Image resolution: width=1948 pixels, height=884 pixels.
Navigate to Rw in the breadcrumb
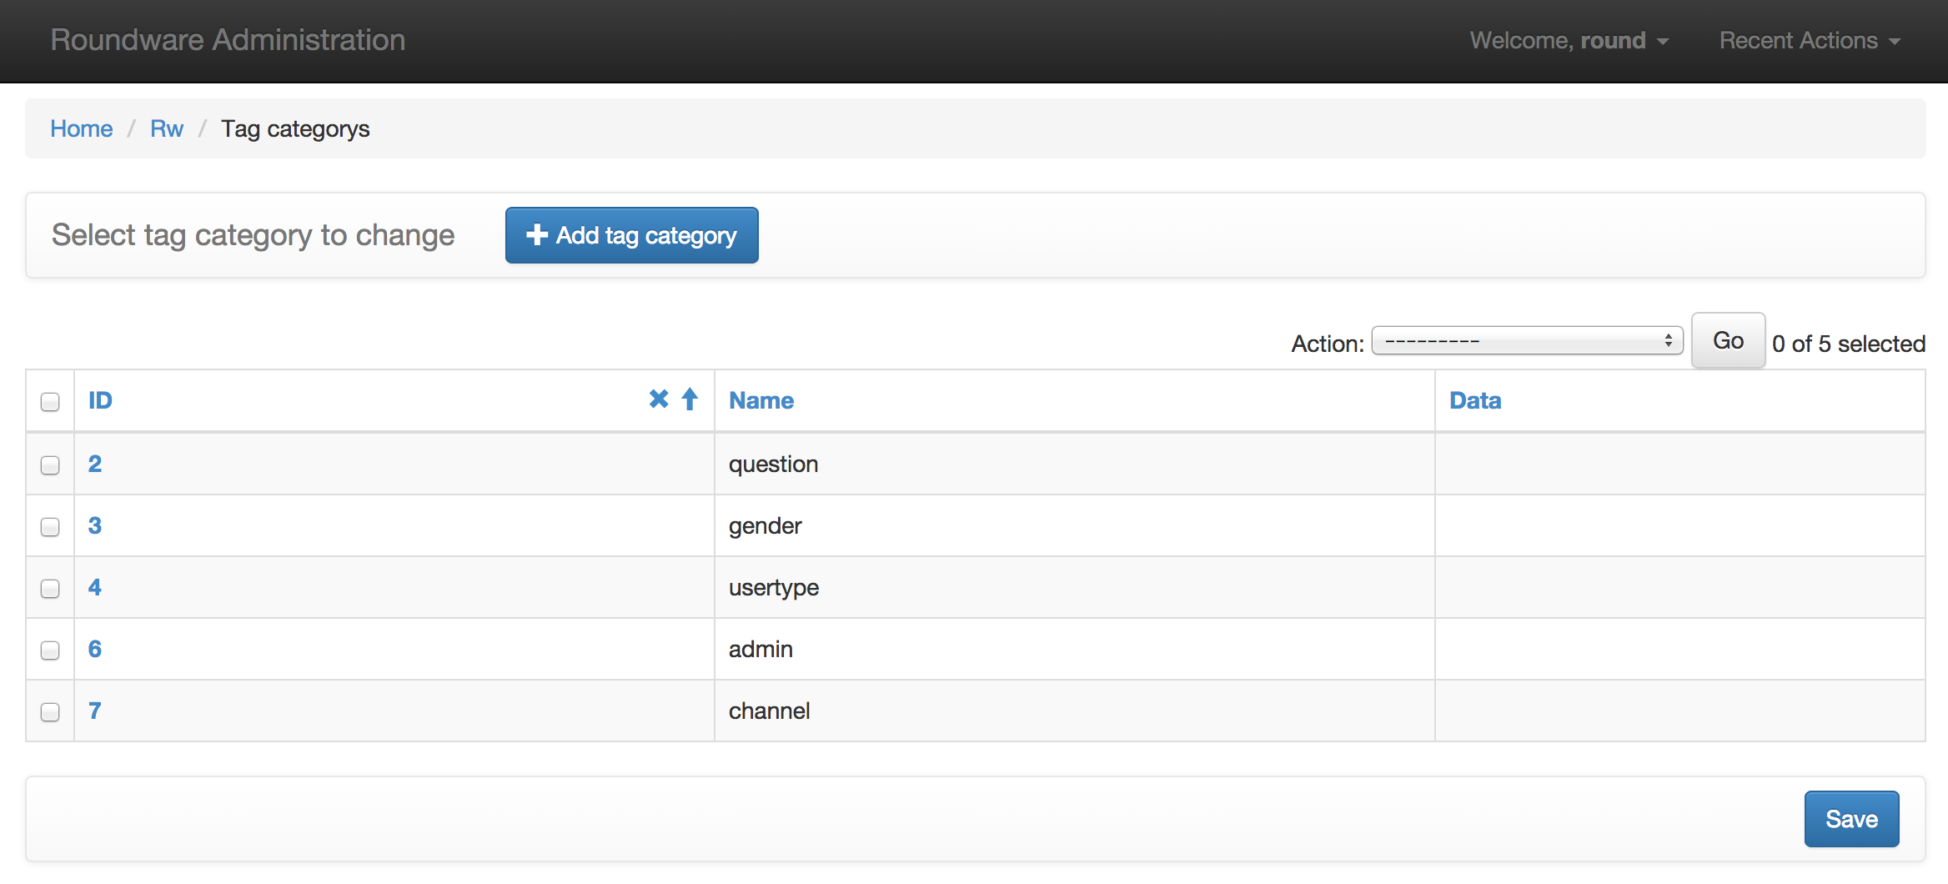167,129
